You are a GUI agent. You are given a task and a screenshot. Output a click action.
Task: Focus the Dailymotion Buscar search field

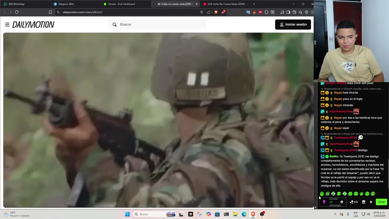(157, 24)
